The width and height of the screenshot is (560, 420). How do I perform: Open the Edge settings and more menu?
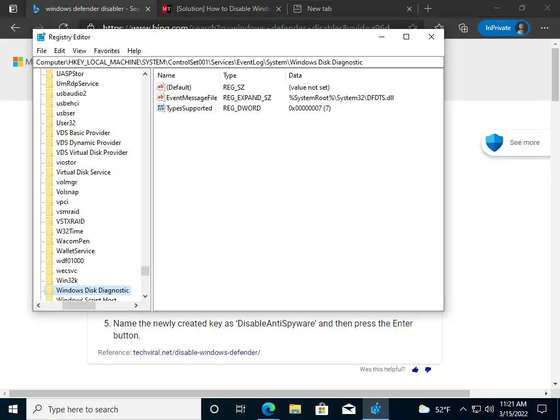point(545,27)
